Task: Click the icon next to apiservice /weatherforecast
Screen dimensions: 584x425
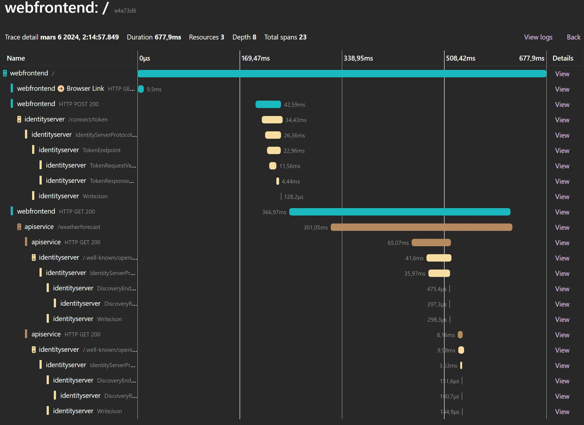Action: 19,227
